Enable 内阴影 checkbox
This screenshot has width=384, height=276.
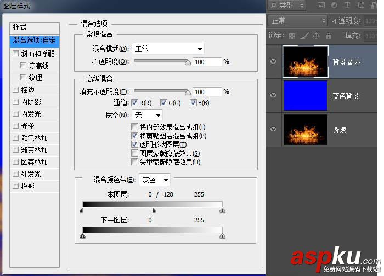click(x=15, y=101)
